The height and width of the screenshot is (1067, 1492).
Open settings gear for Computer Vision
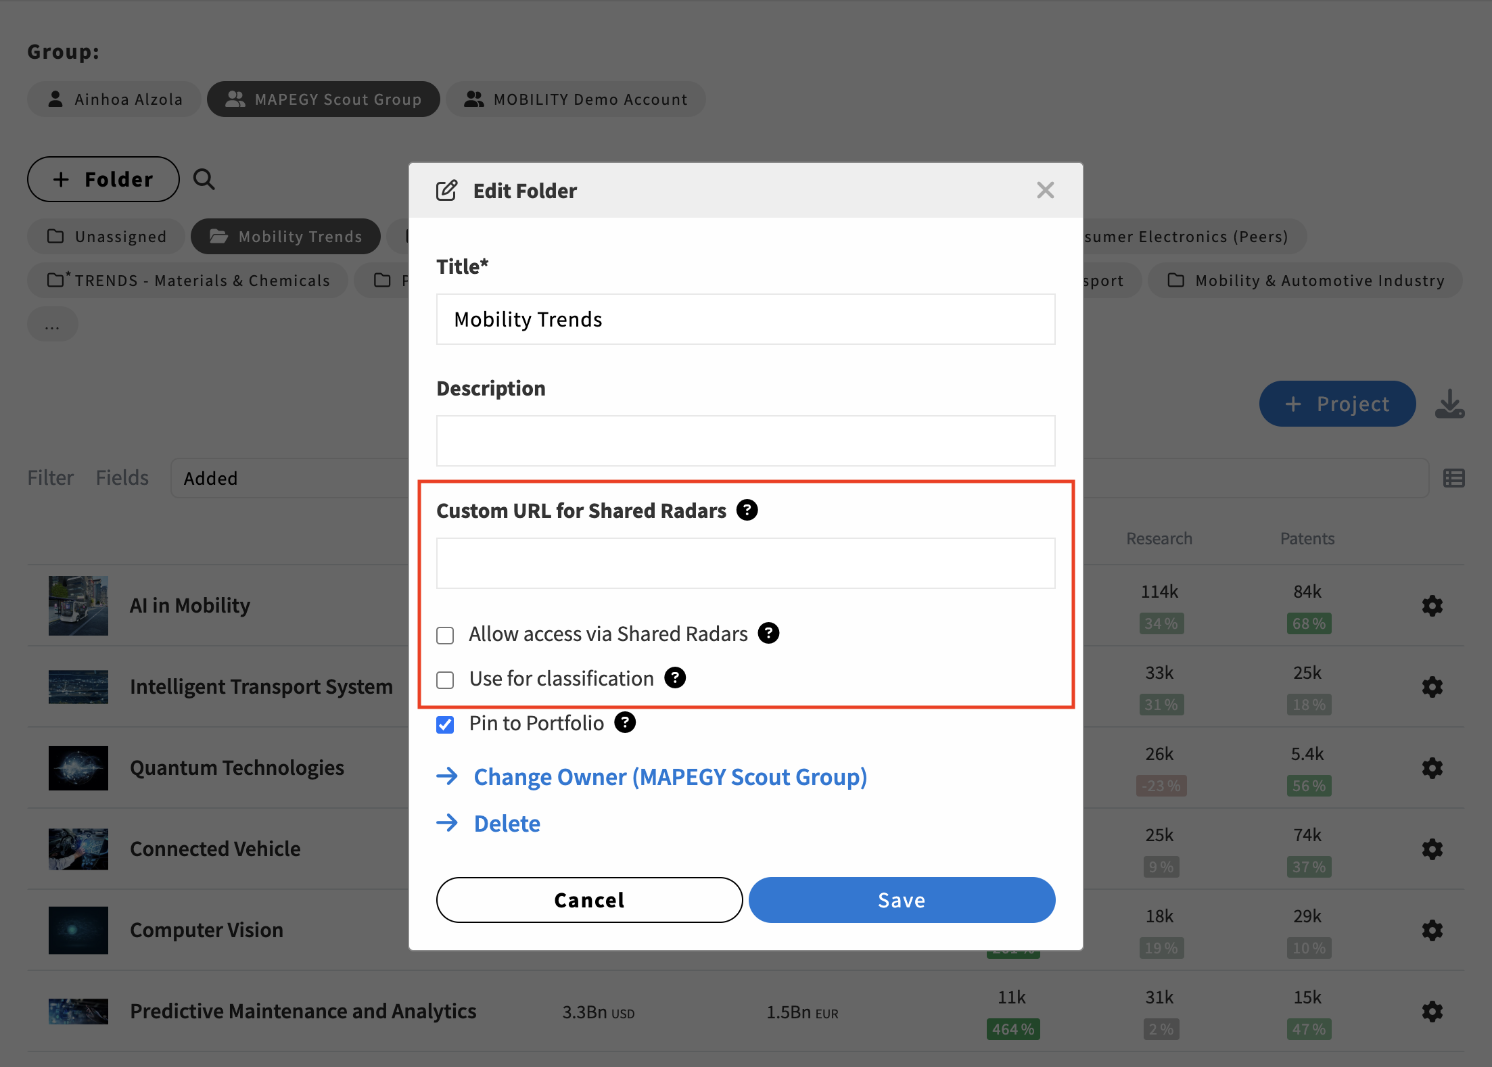click(1432, 930)
